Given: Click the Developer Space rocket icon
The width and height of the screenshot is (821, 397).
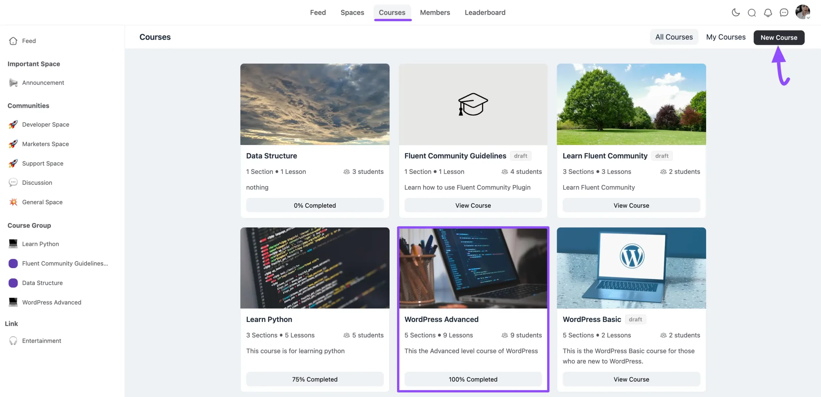Looking at the screenshot, I should [13, 124].
